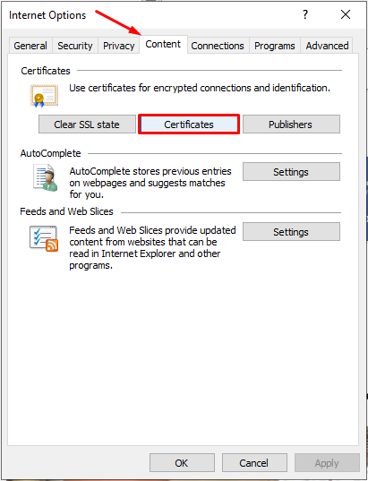368x481 pixels.
Task: Click the AutoComplete group heading
Action: (51, 153)
